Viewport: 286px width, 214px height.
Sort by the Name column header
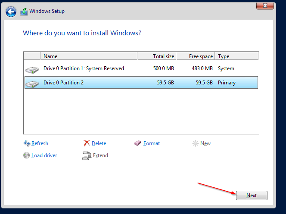coord(89,56)
